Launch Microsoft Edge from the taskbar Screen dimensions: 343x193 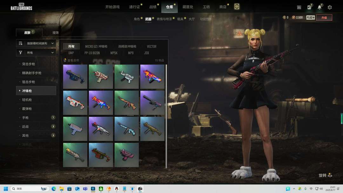(x=54, y=189)
